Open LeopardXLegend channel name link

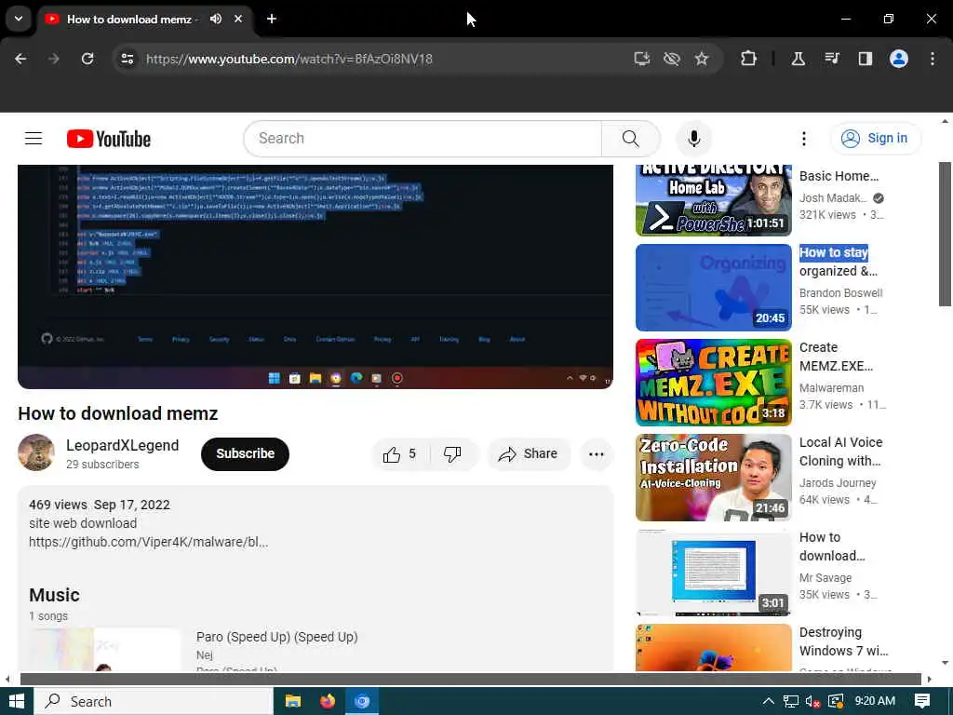point(122,446)
